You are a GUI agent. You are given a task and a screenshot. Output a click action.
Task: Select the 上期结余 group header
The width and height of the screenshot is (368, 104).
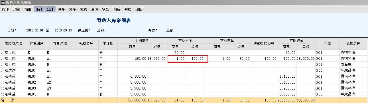click(142, 41)
